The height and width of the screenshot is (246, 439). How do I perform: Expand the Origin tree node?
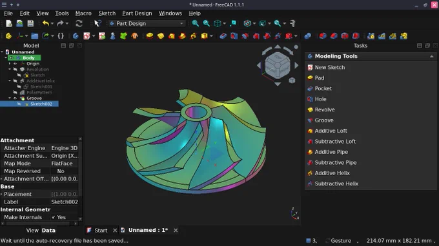pos(10,64)
